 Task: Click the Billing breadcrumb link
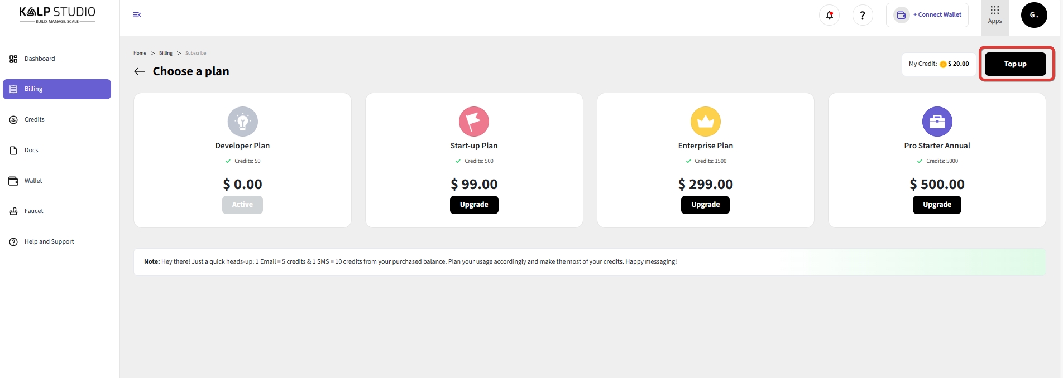click(165, 53)
